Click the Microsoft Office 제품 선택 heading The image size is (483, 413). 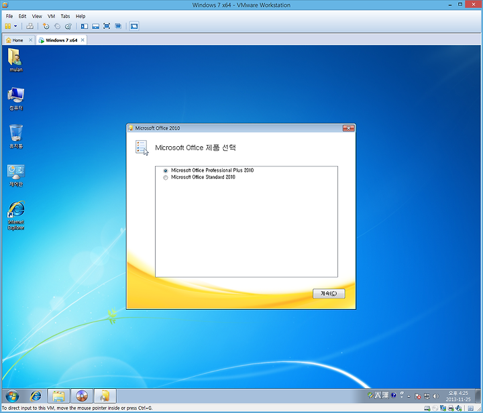[195, 147]
